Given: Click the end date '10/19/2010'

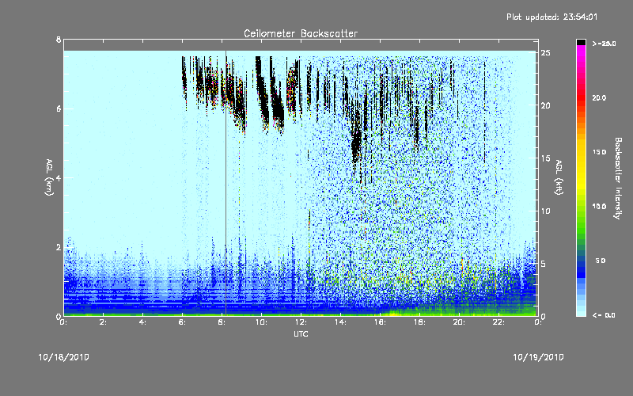Looking at the screenshot, I should click(538, 357).
